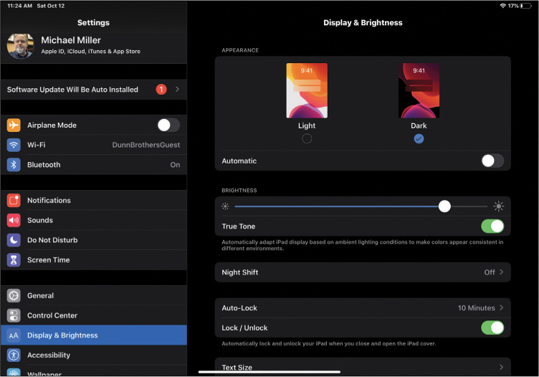
Task: Tap the Bluetooth icon in sidebar
Action: click(x=14, y=165)
